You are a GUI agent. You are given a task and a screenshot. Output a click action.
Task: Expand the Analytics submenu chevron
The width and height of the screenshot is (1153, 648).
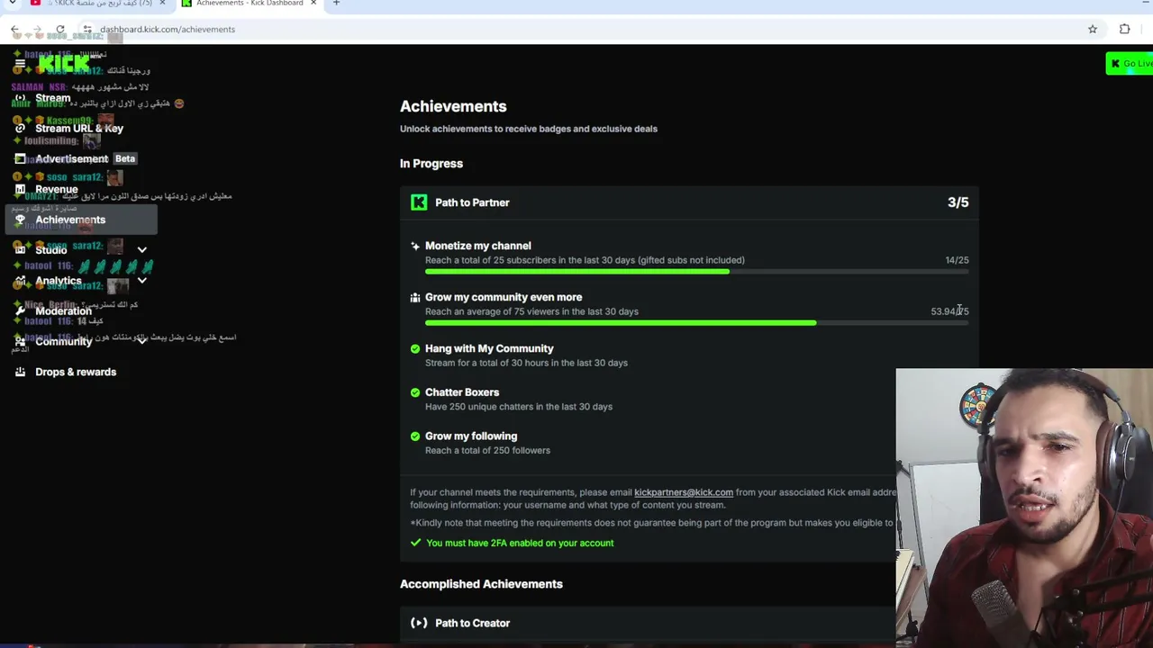coord(141,281)
